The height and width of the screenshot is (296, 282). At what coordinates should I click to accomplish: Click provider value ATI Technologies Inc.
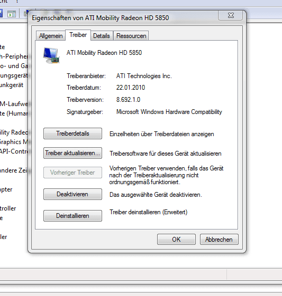tap(144, 76)
